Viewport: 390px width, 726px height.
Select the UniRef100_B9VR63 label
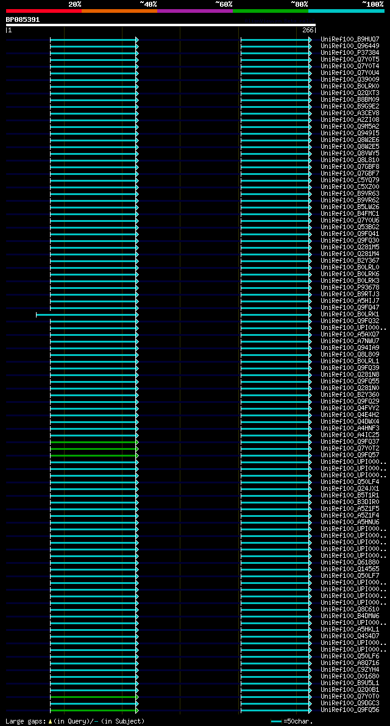coord(350,193)
